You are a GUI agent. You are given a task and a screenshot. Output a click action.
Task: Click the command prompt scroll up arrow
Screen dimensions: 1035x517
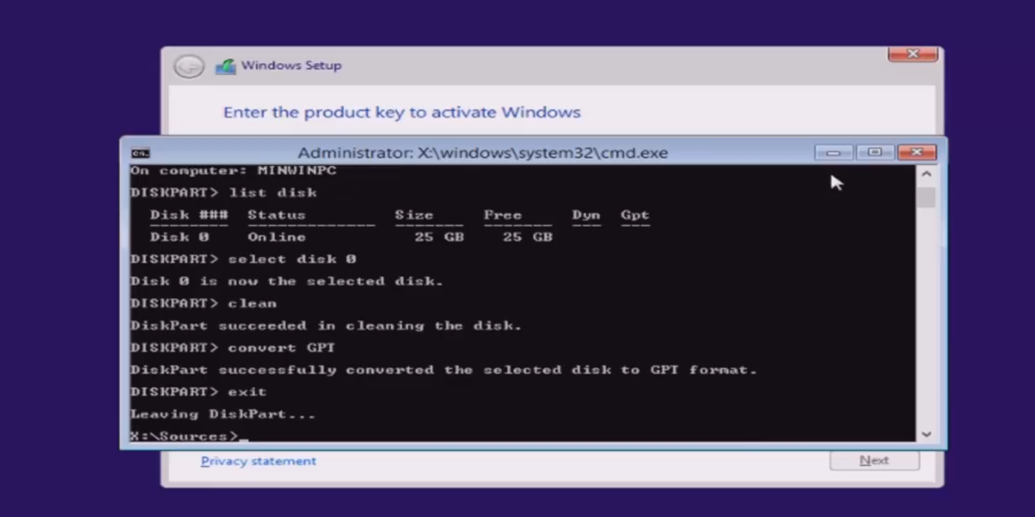pyautogui.click(x=926, y=174)
